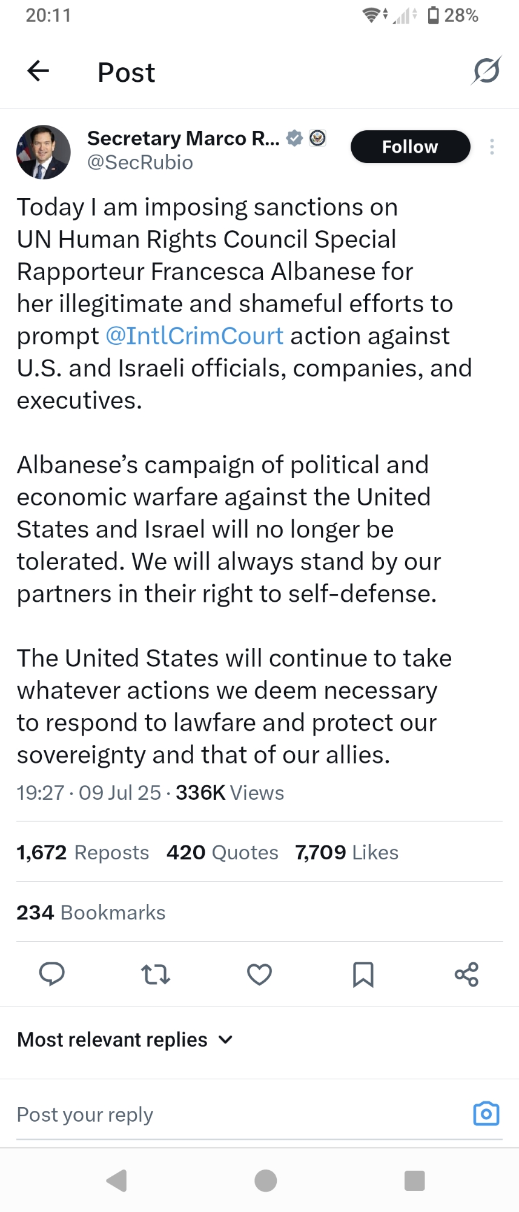Open Secretary Rubio's profile picture
The image size is (519, 1212).
[44, 152]
